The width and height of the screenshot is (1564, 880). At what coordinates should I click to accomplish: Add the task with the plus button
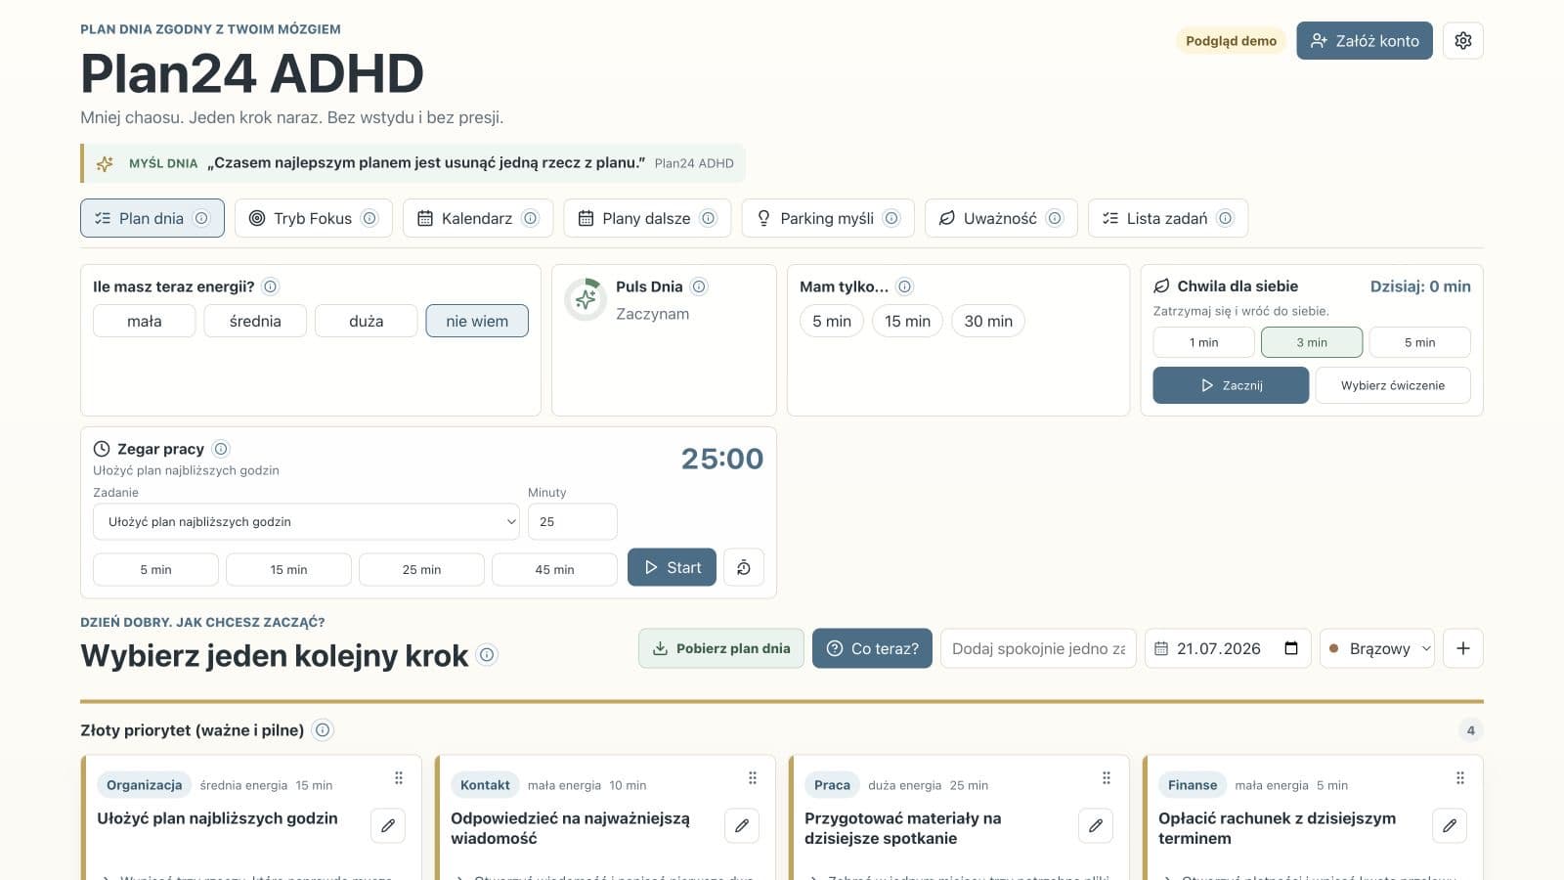1463,648
